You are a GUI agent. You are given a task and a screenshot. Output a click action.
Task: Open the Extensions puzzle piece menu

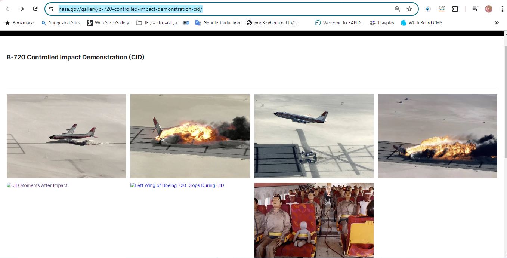[x=455, y=9]
